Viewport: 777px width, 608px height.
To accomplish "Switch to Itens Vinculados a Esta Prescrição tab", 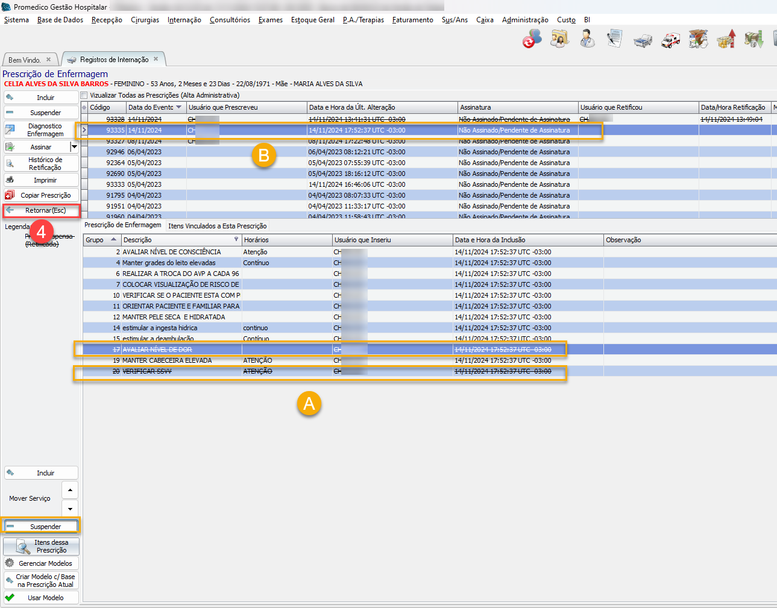I will (x=217, y=226).
